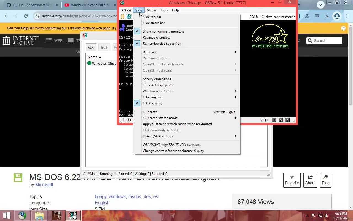Toggle CGA/PCjr/Tandy/EGA/(S)VGA overscan

pos(187,145)
